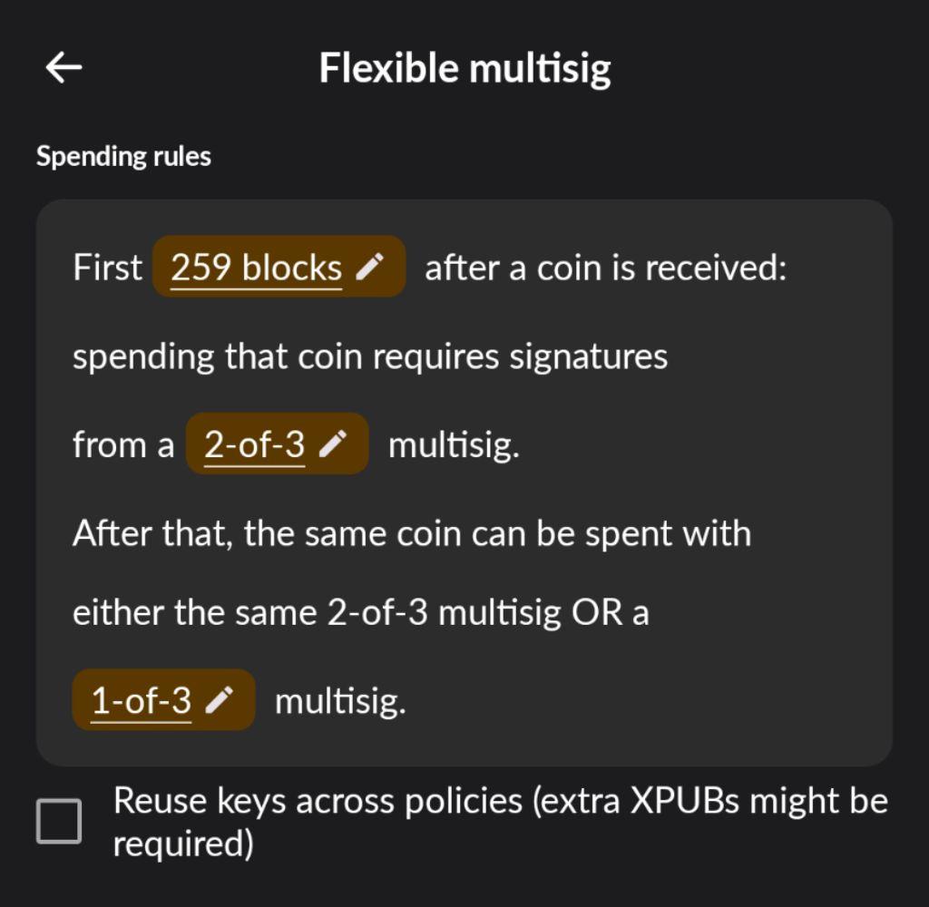This screenshot has width=929, height=907.
Task: Click the word 'First' in spending rules
Action: click(x=107, y=268)
